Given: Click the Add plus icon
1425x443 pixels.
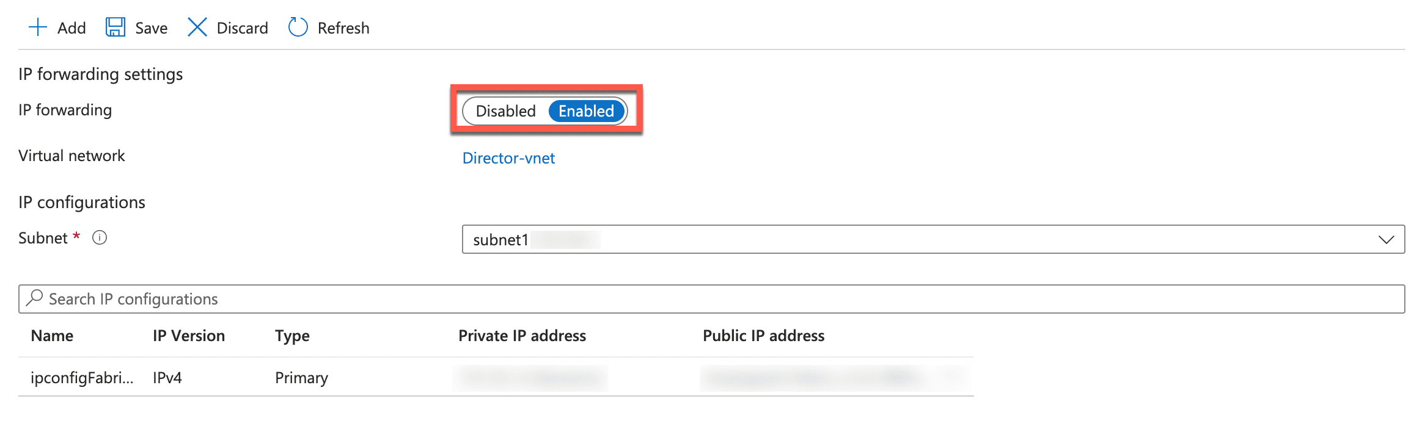Looking at the screenshot, I should pyautogui.click(x=38, y=27).
